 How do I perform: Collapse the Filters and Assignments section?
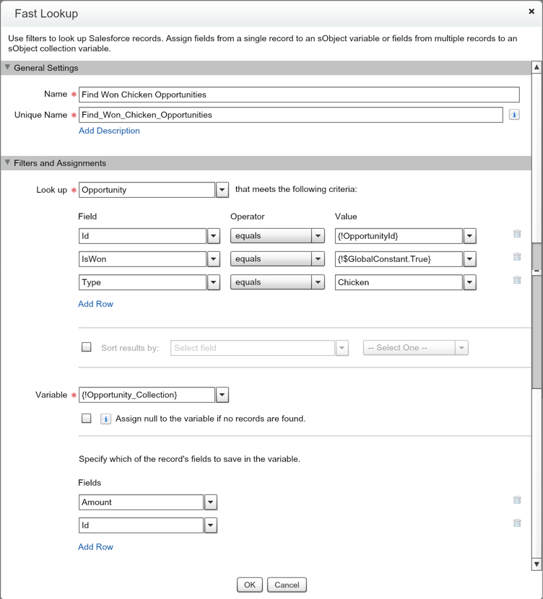click(x=8, y=163)
